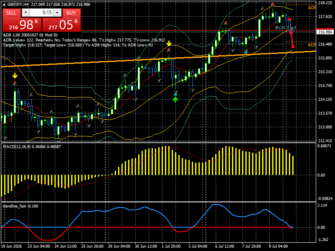Click the BUY button
335x251 pixels.
coord(71,13)
